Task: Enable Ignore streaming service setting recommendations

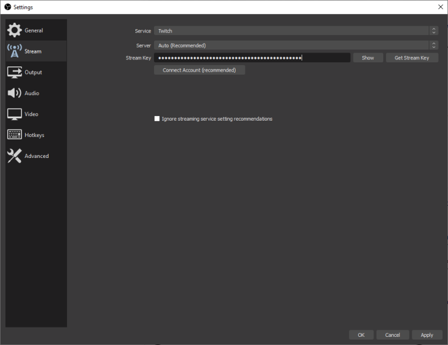Action: [157, 118]
